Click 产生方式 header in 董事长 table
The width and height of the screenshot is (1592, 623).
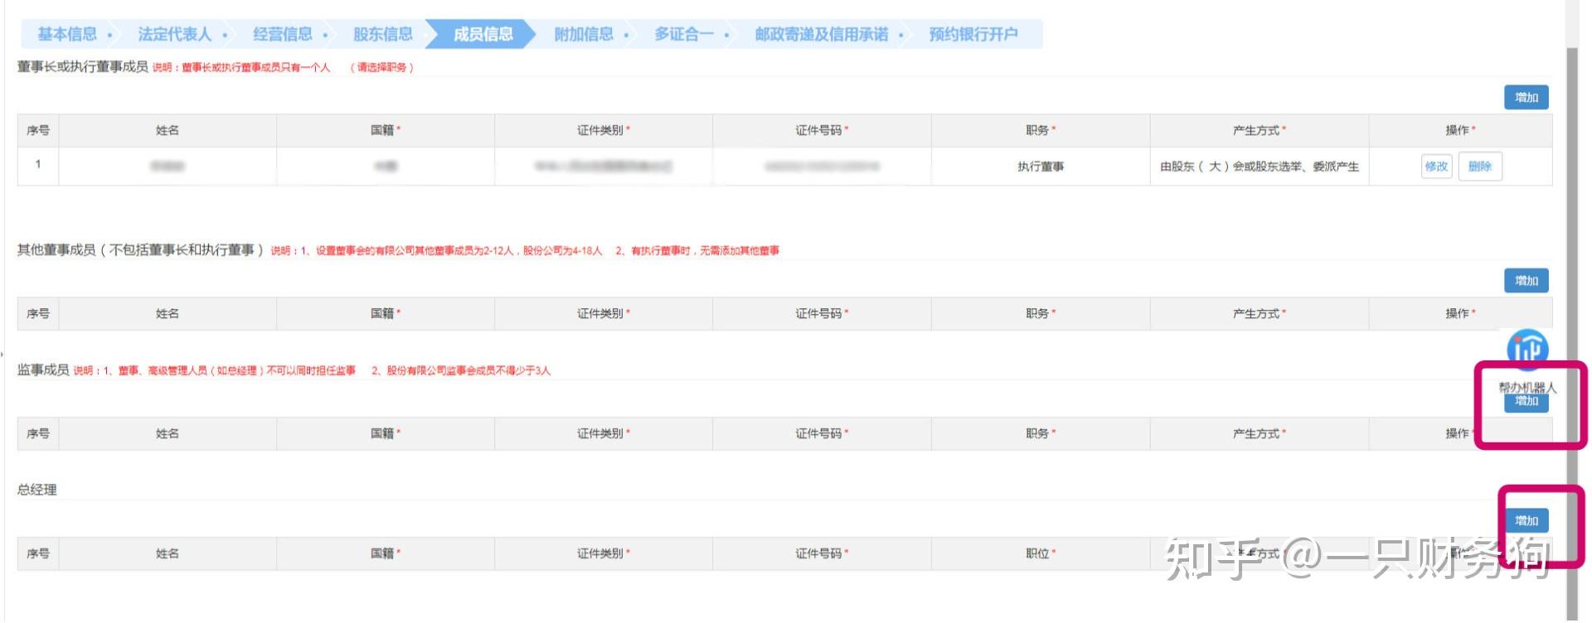pos(1259,130)
